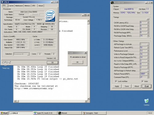Click the Apply button in MemSet
Viewport: 154px width, 115px height.
[x=117, y=86]
